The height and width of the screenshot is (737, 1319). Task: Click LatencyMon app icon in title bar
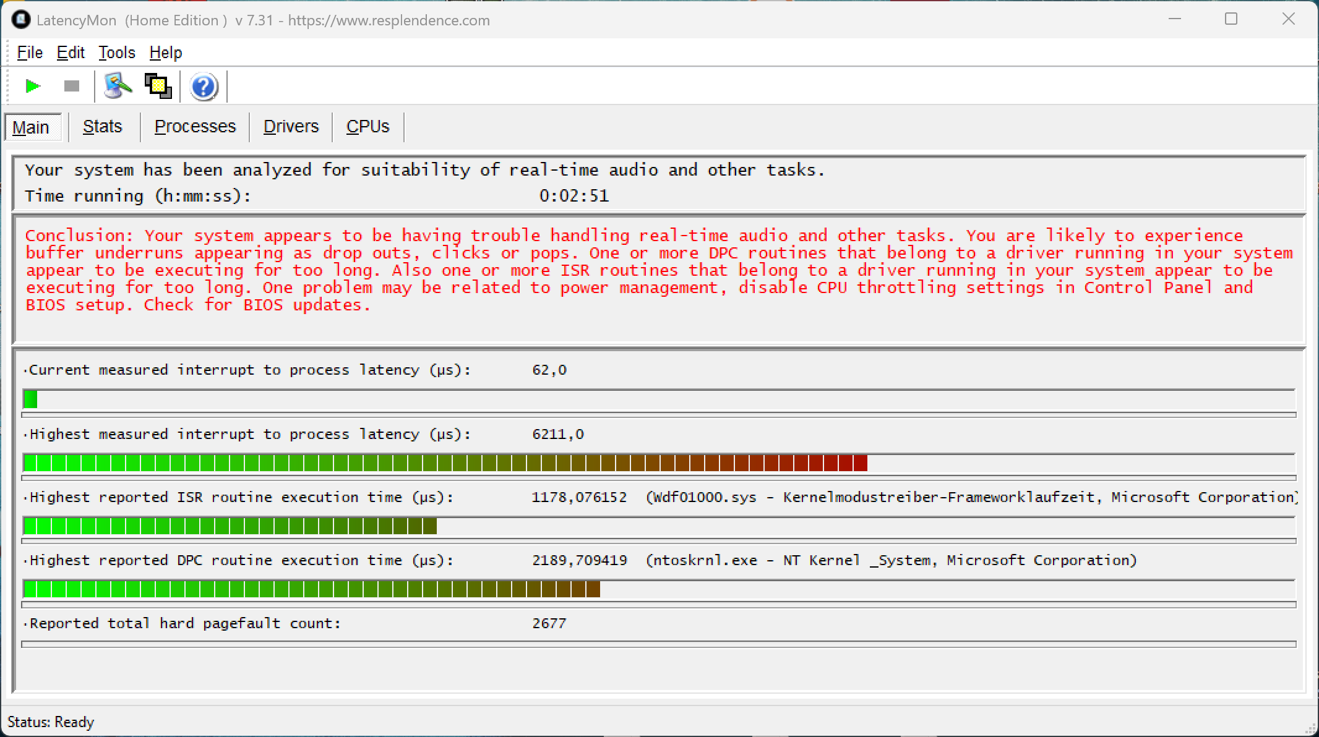pos(21,20)
